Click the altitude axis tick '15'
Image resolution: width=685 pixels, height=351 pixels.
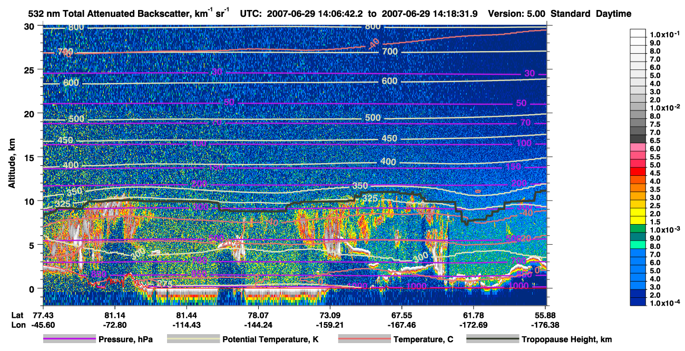tap(31, 157)
